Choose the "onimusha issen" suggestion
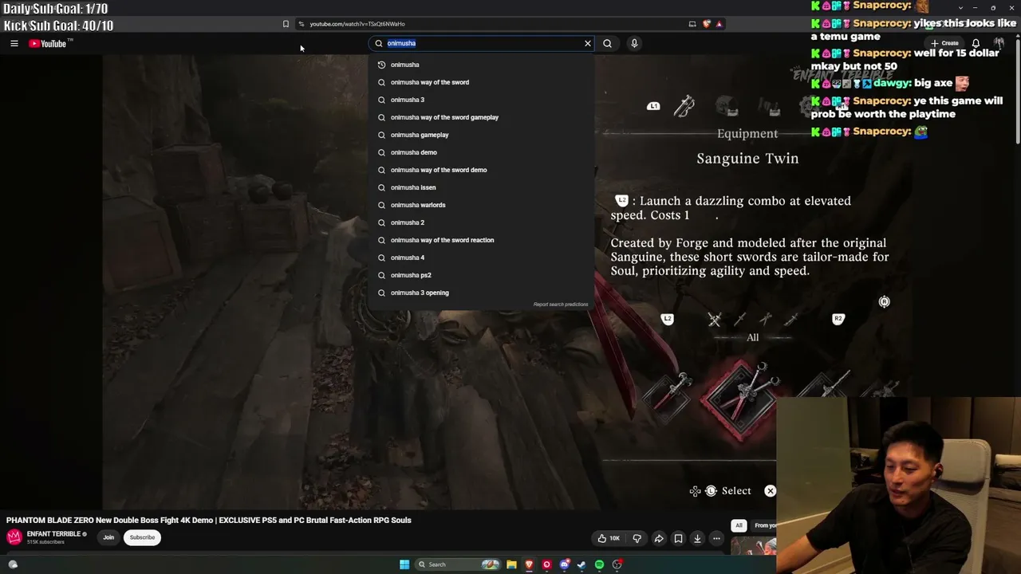 click(x=482, y=187)
